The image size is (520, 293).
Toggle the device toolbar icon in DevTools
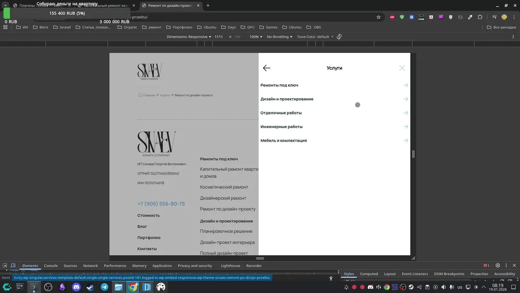[x=13, y=265]
